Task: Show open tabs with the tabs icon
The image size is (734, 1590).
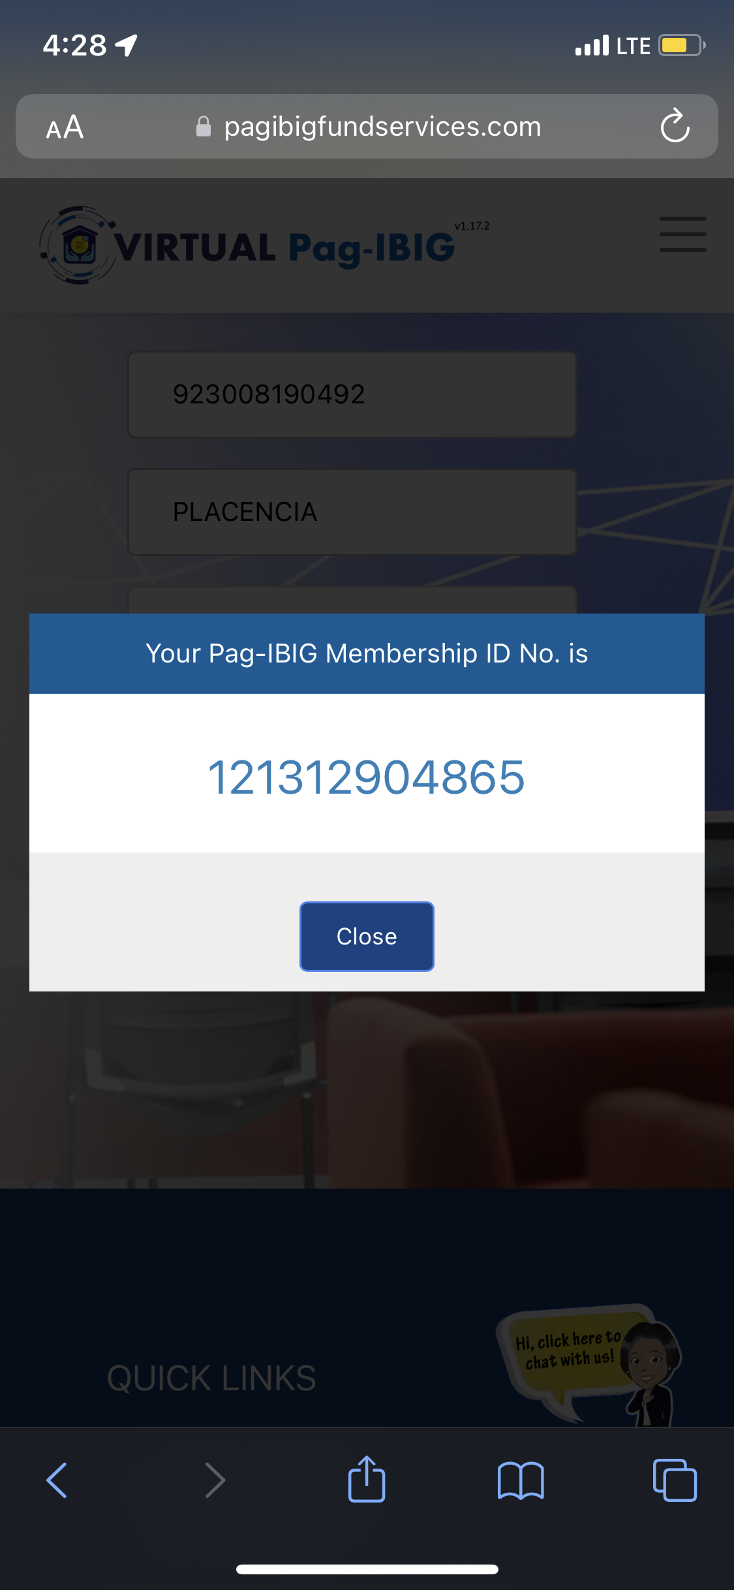Action: click(675, 1480)
